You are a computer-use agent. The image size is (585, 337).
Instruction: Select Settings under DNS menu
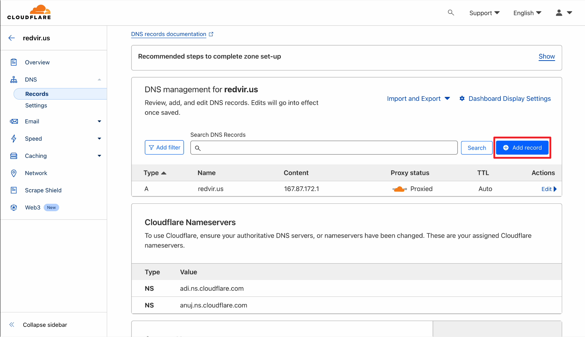(36, 105)
